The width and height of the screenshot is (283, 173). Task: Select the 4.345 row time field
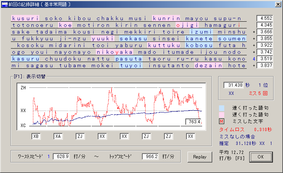pos(265,25)
